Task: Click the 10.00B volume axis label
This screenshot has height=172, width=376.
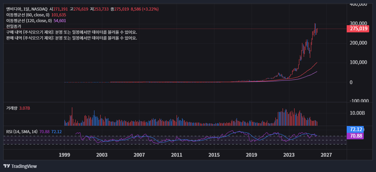Action: click(357, 113)
